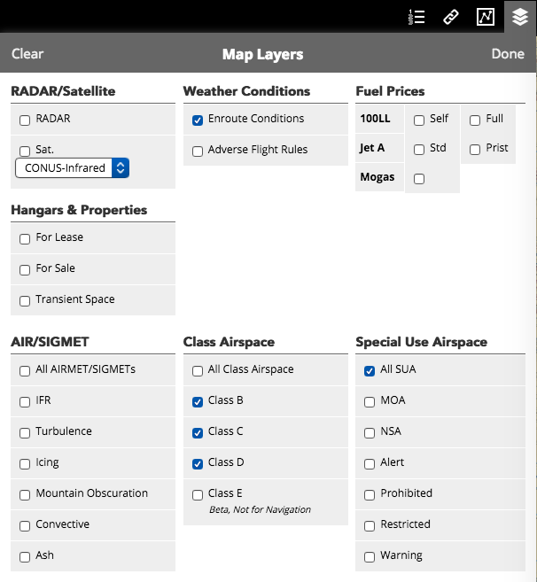The height and width of the screenshot is (582, 537).
Task: Toggle the map layers stack icon
Action: point(519,17)
